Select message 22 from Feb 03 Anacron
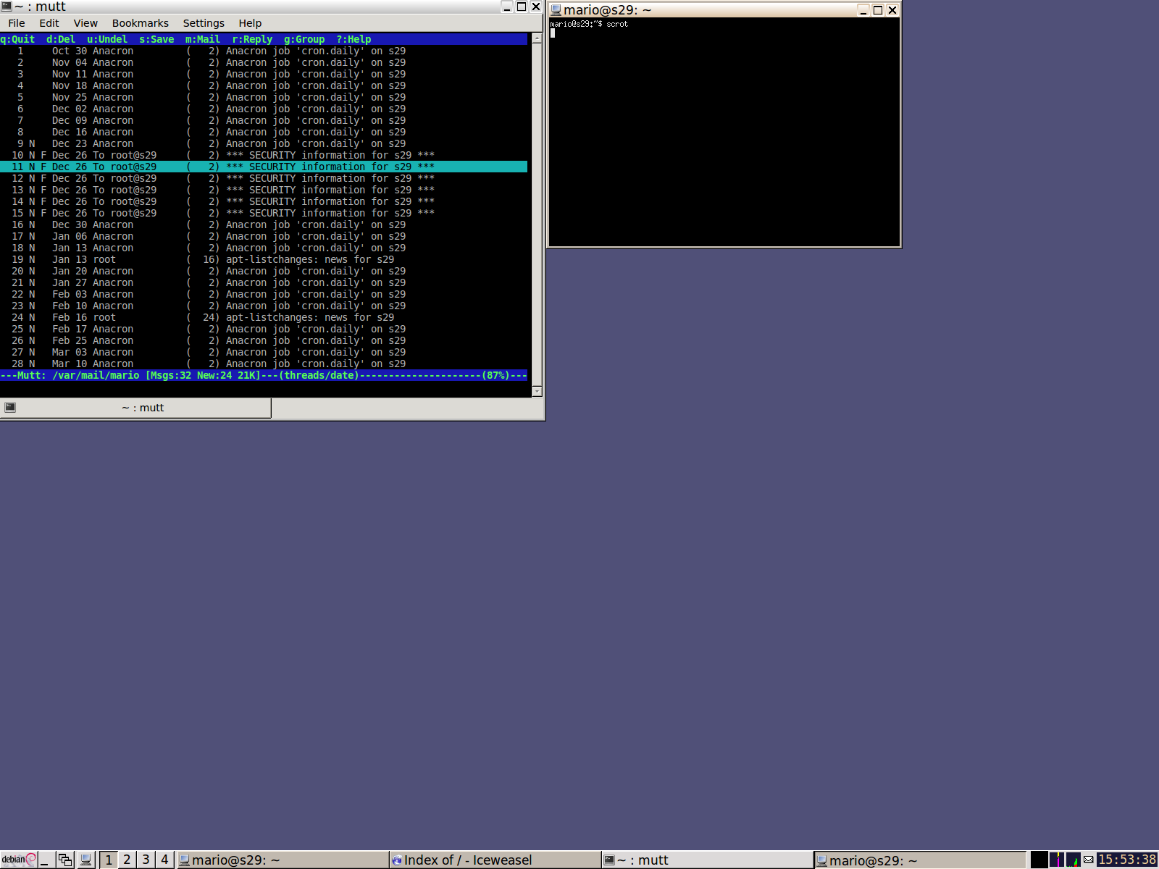Screen dimensions: 1159x869 coord(264,294)
